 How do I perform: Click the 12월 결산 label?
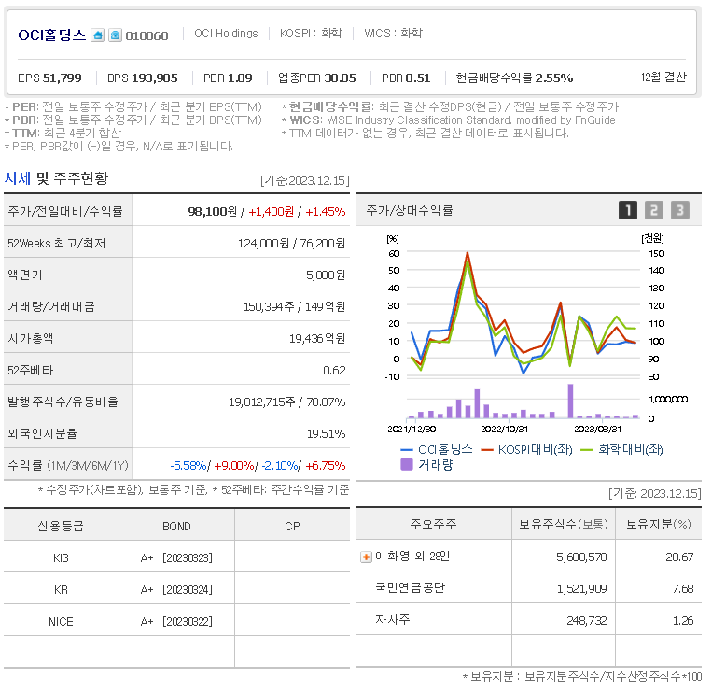click(663, 78)
